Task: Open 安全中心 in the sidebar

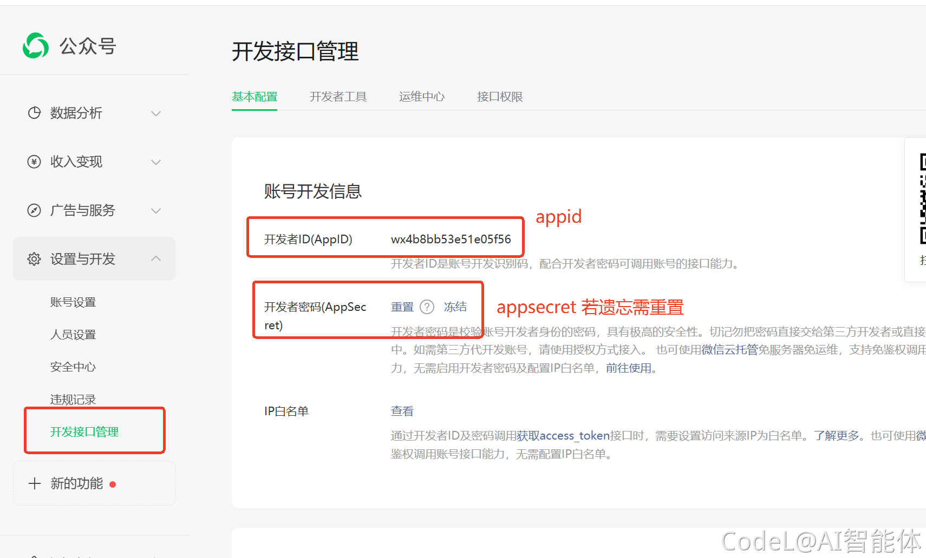Action: point(73,367)
